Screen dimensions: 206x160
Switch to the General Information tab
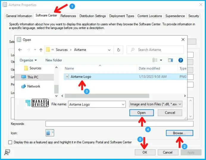pyautogui.click(x=19, y=16)
